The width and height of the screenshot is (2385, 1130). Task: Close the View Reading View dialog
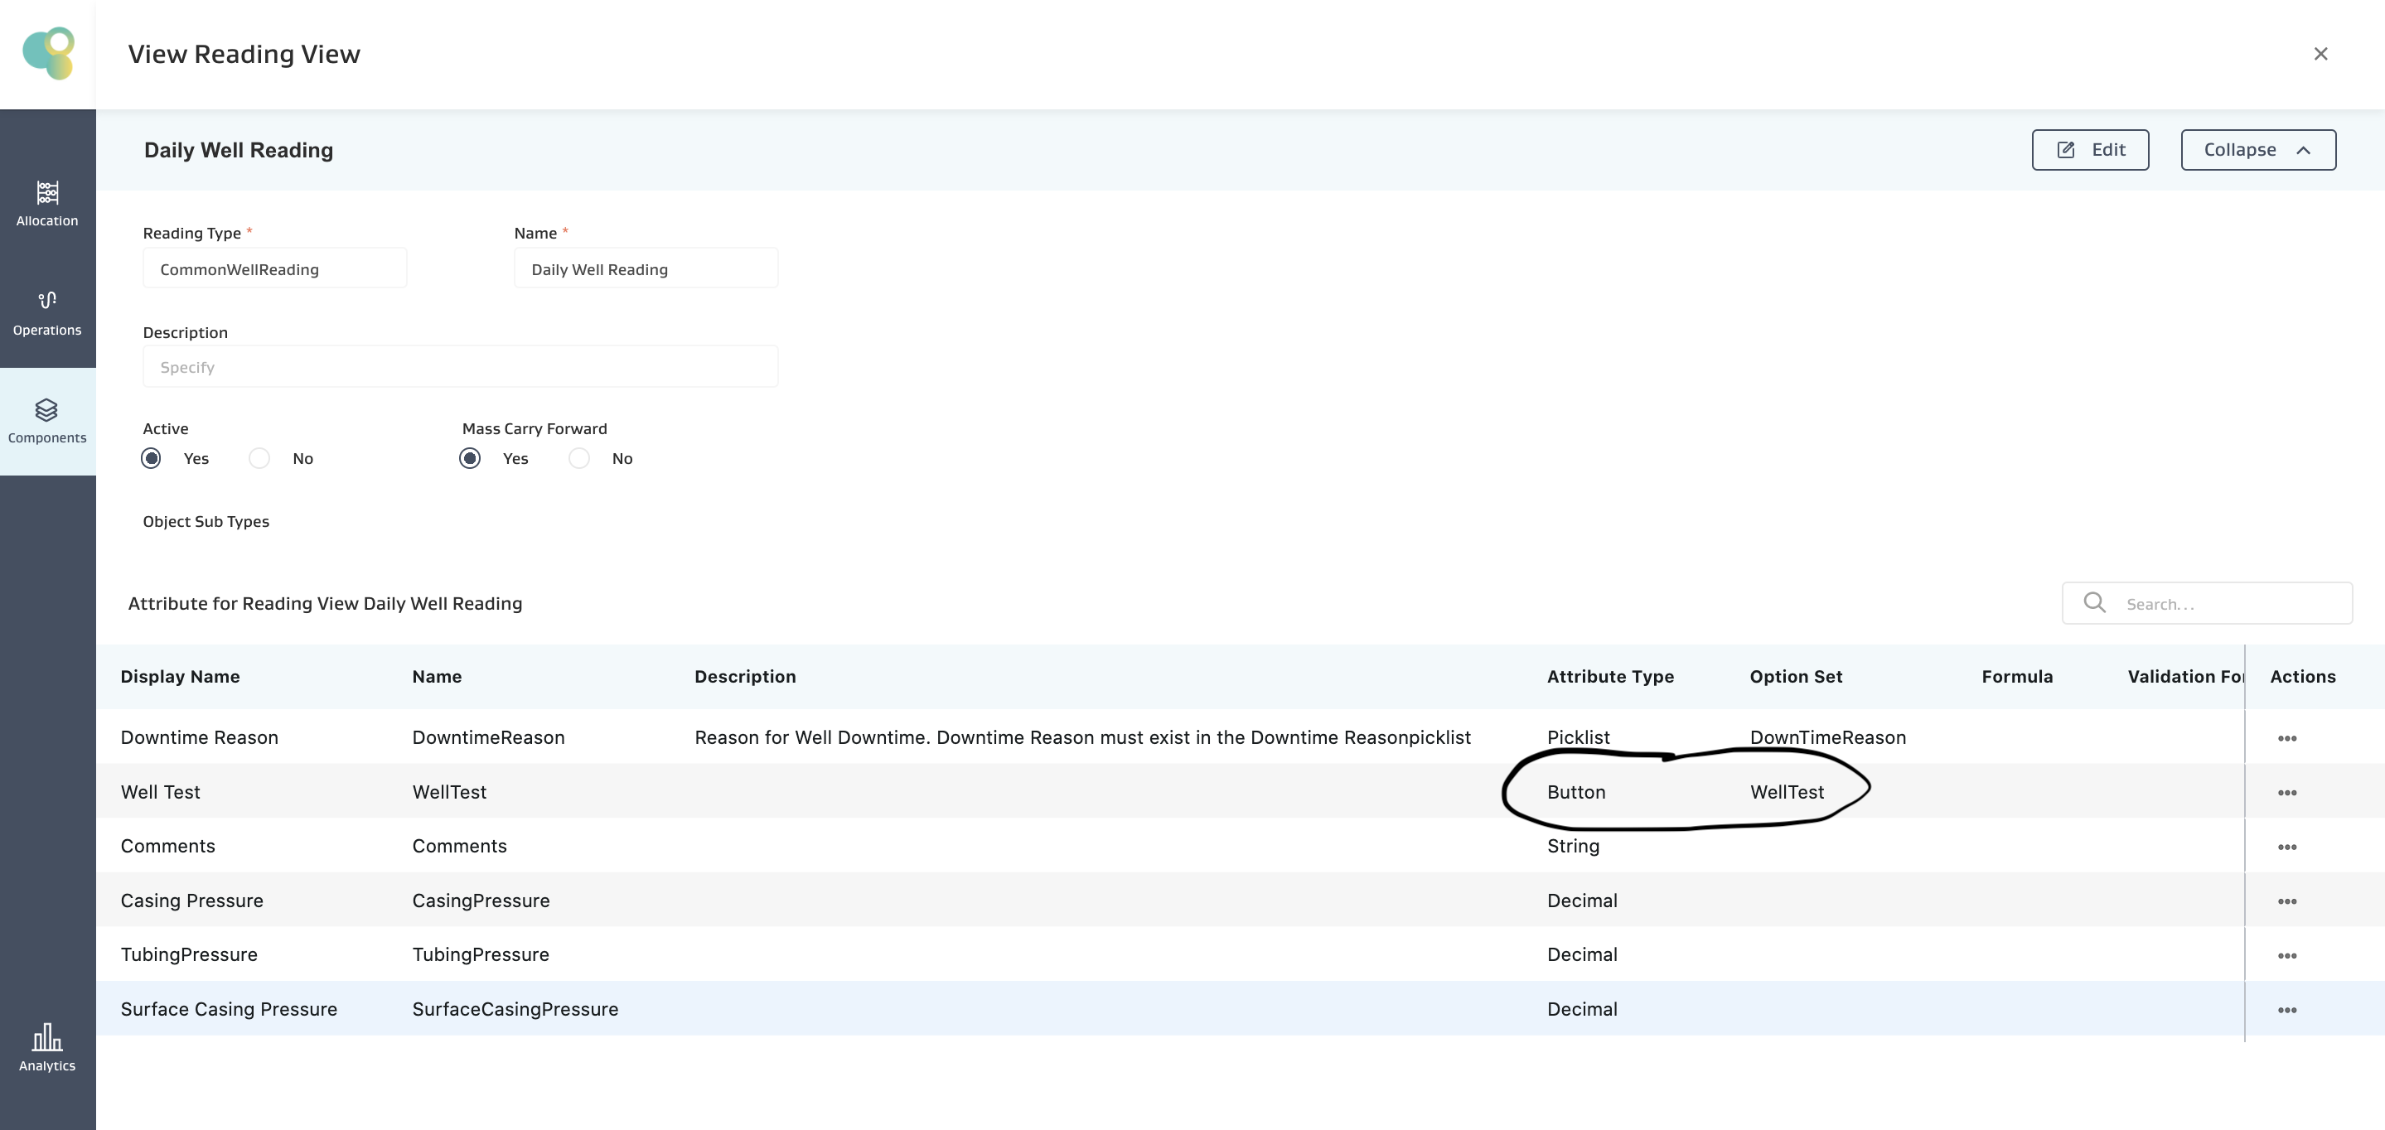click(x=2320, y=54)
